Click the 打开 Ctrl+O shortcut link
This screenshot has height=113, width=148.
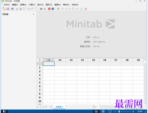[93, 37]
